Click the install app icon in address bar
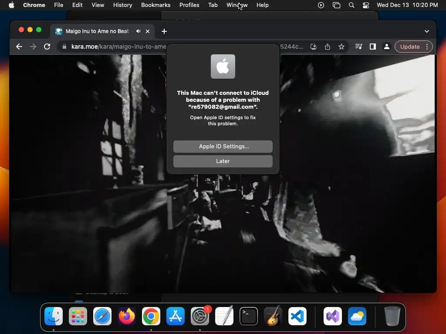This screenshot has width=446, height=334. [314, 47]
